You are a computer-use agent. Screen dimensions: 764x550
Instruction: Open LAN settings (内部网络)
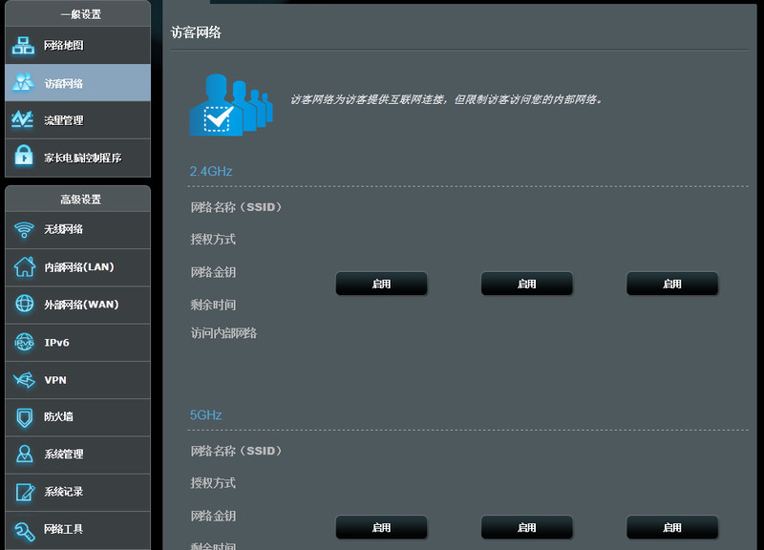click(76, 267)
